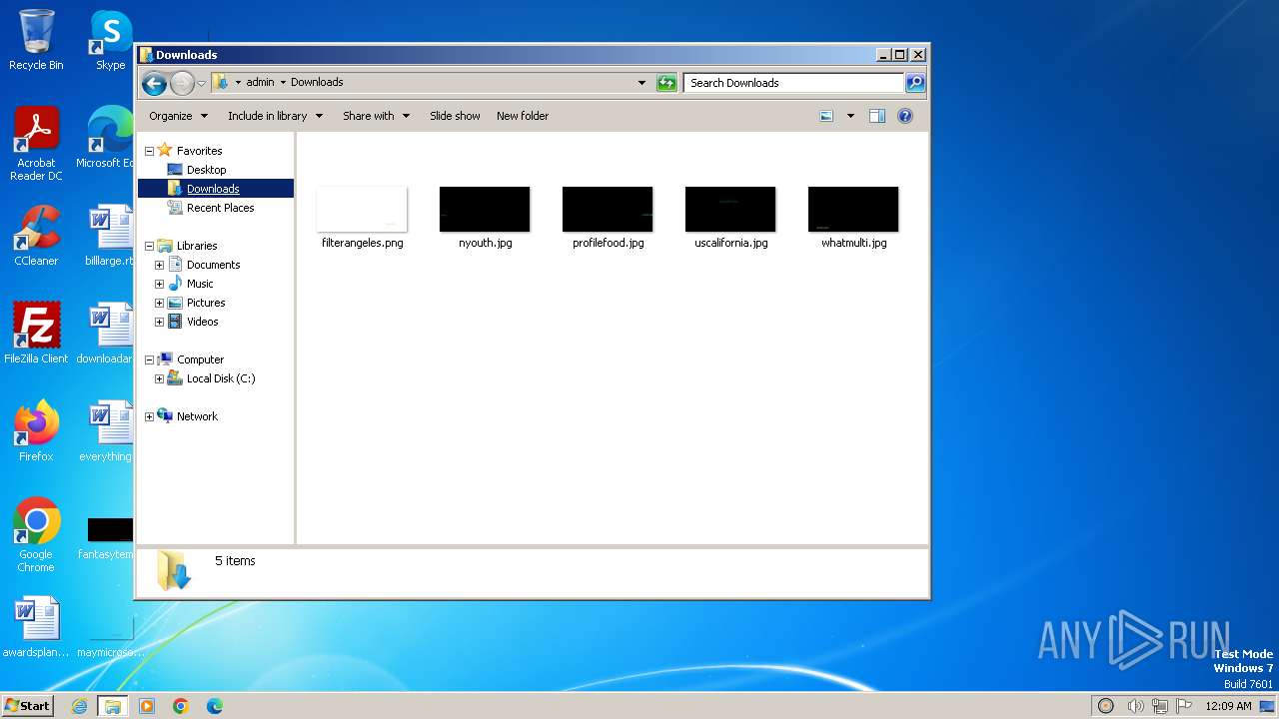
Task: Click Google Chrome desktop icon
Action: [x=36, y=535]
